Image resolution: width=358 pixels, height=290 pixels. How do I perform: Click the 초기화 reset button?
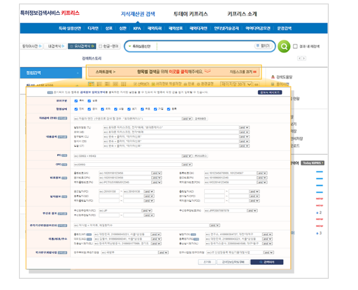206,262
